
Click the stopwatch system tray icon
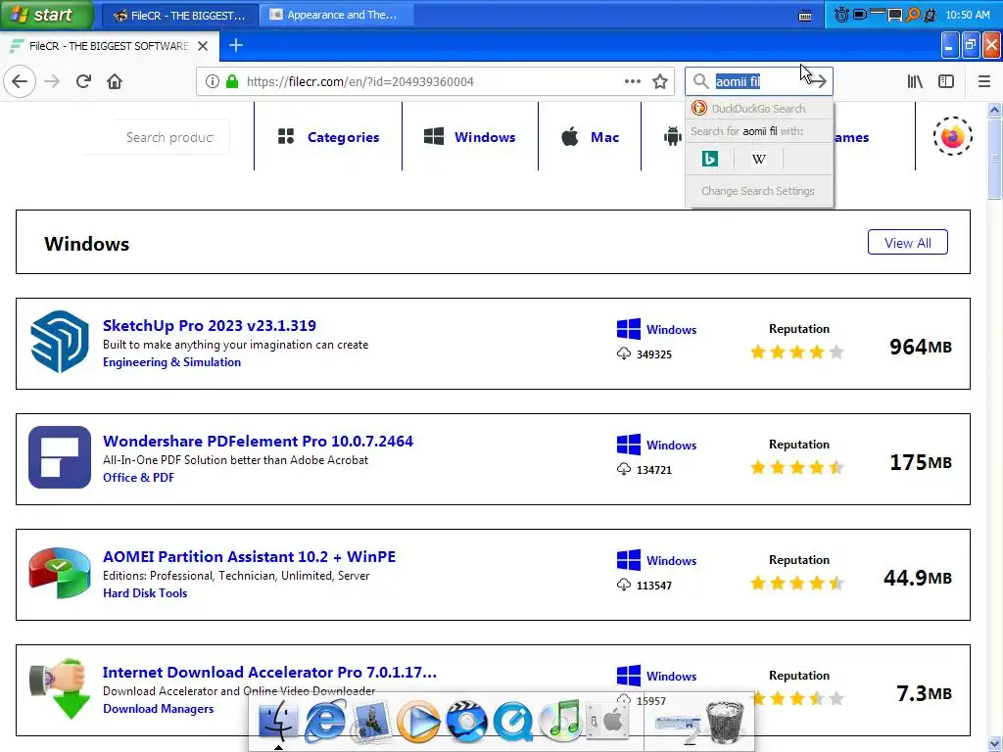pos(841,14)
